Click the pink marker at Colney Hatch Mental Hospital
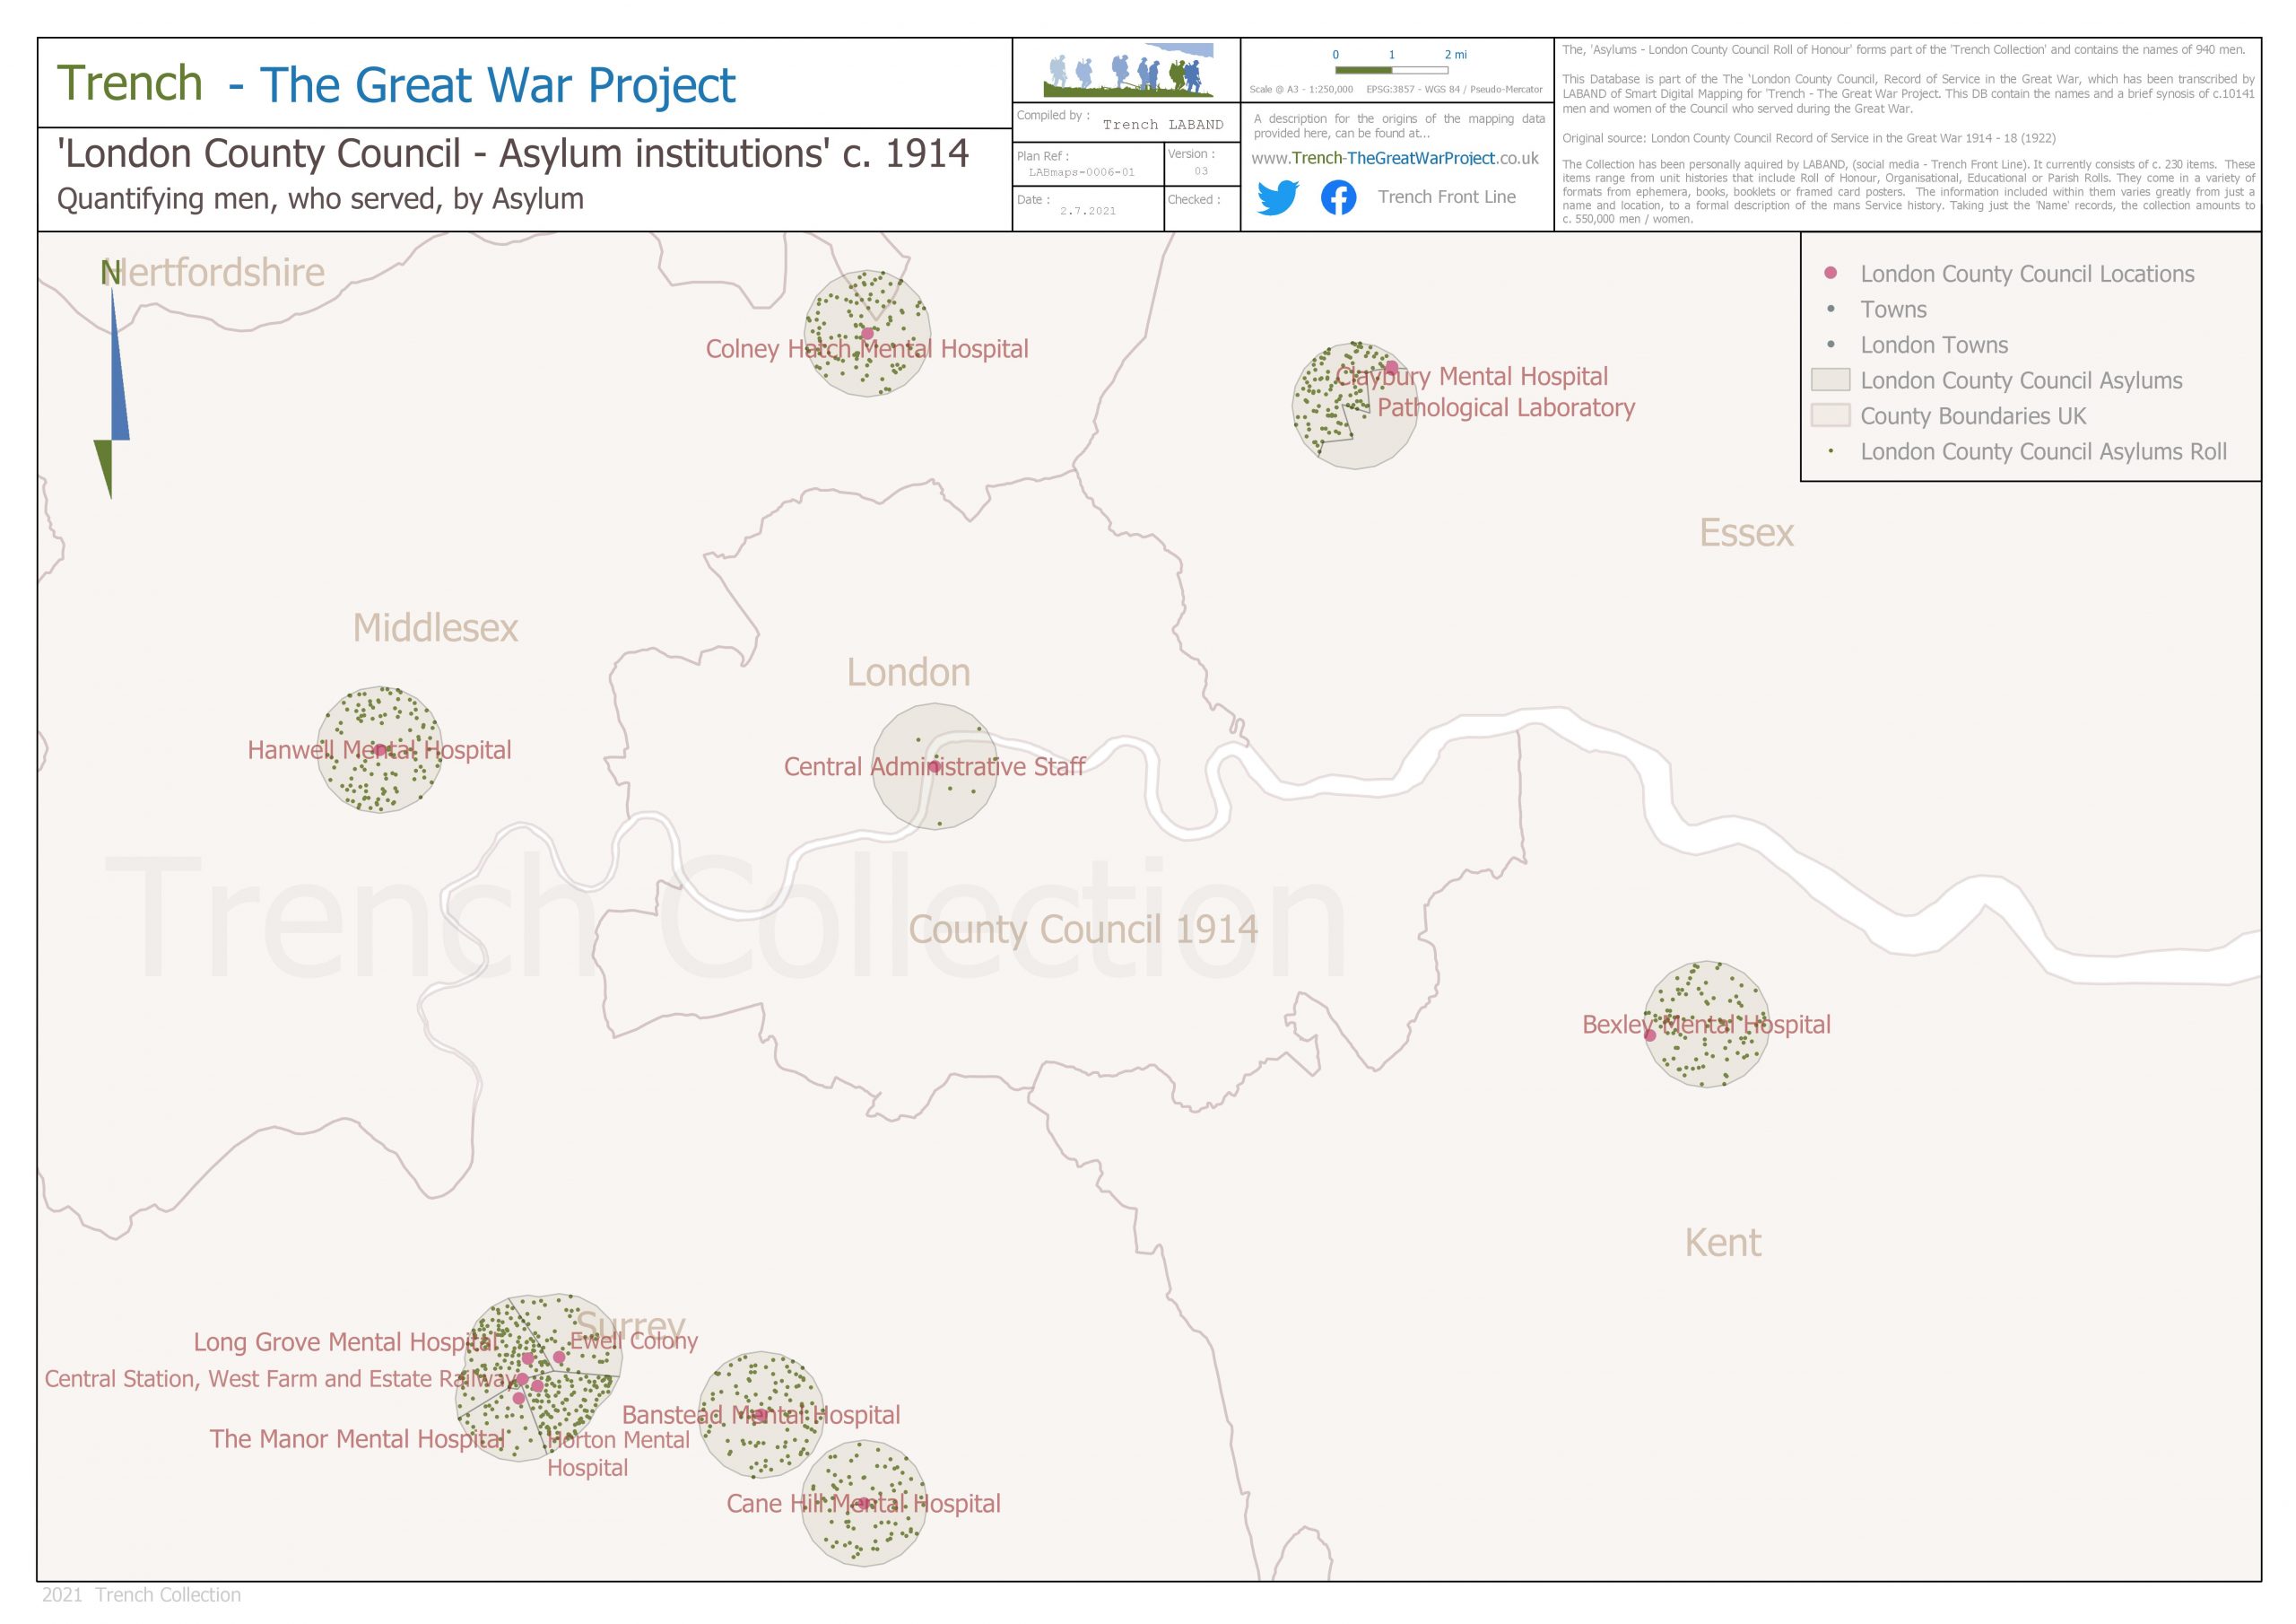Image resolution: width=2296 pixels, height=1624 pixels. tap(867, 334)
